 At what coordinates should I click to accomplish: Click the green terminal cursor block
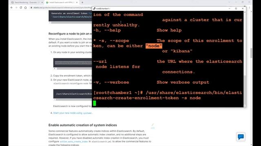click(95, 103)
